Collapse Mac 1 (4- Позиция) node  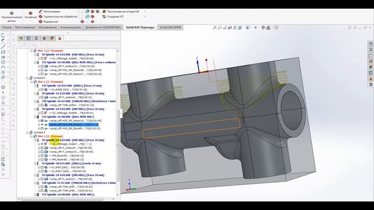(x=31, y=136)
